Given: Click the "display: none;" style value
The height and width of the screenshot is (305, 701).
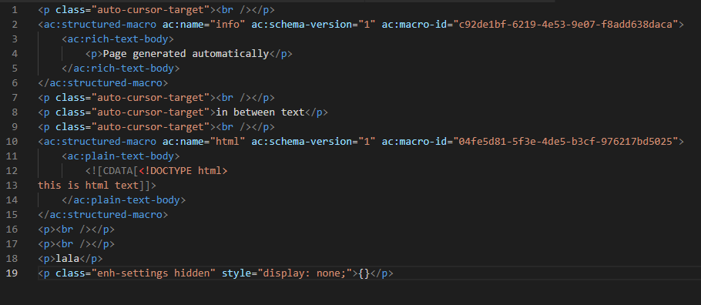Looking at the screenshot, I should pyautogui.click(x=305, y=273).
